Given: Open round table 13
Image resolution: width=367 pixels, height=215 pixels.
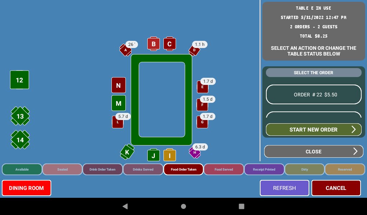Looking at the screenshot, I should point(20,116).
